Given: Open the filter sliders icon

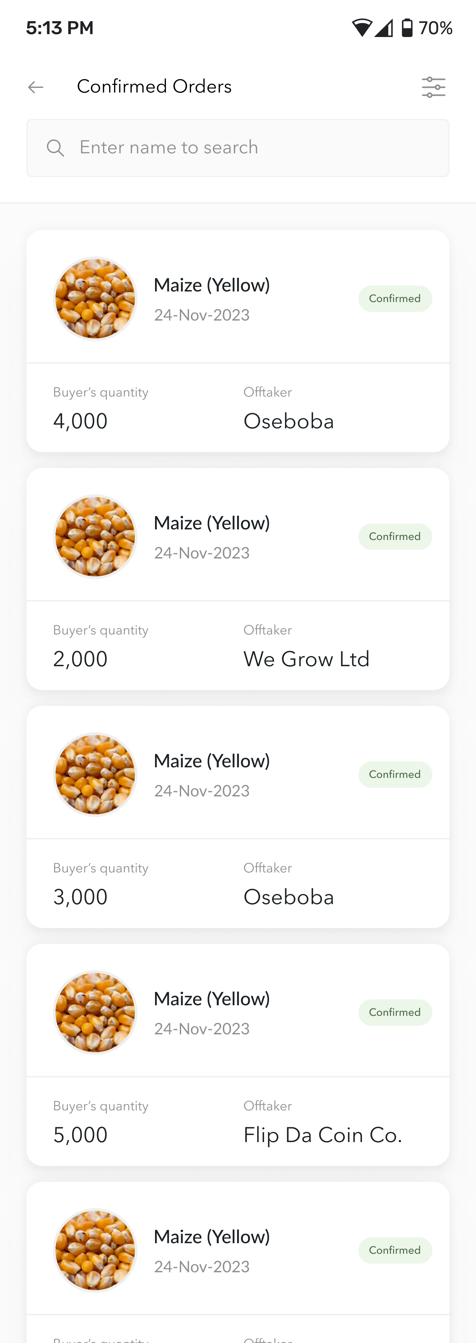Looking at the screenshot, I should tap(433, 87).
